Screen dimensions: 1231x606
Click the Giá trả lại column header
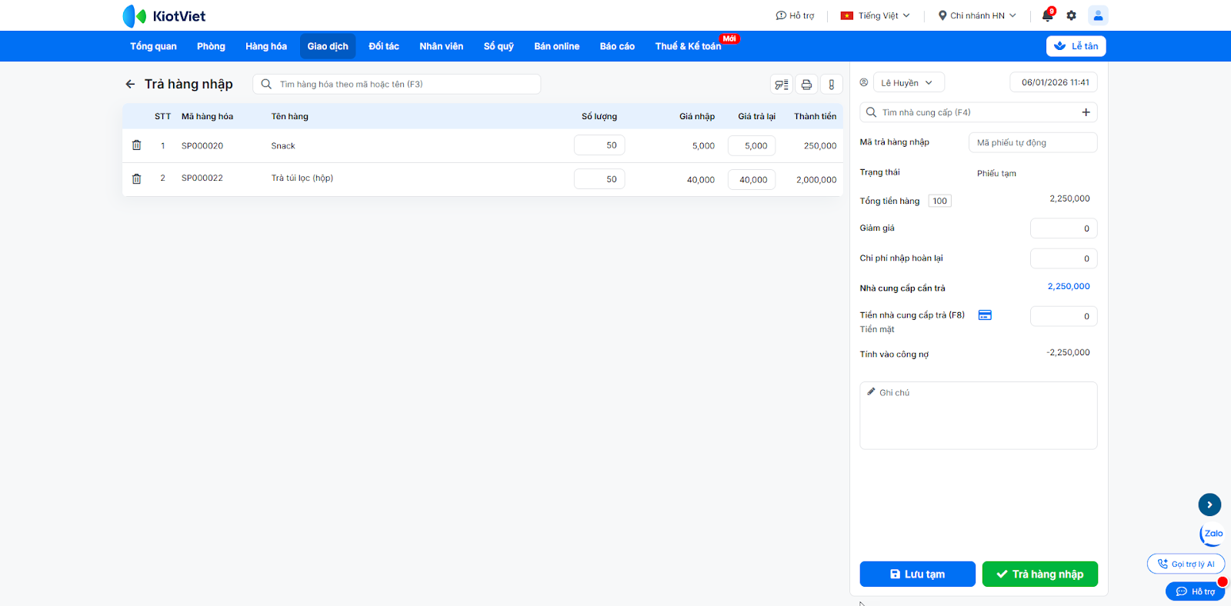(x=757, y=117)
